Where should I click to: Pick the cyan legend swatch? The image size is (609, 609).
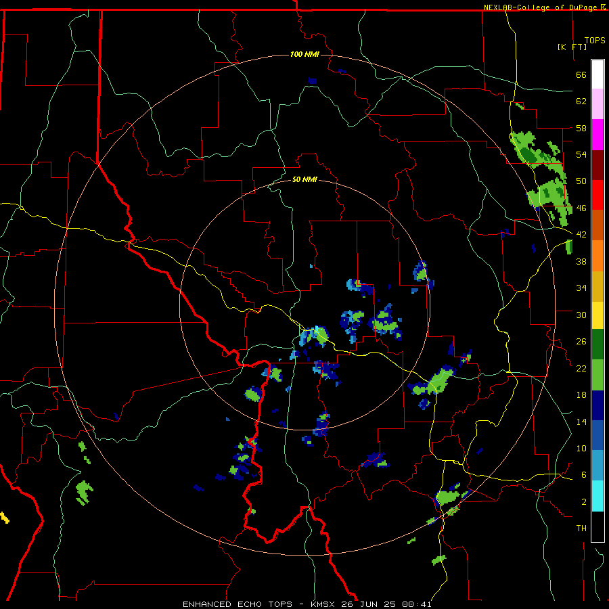(x=597, y=496)
